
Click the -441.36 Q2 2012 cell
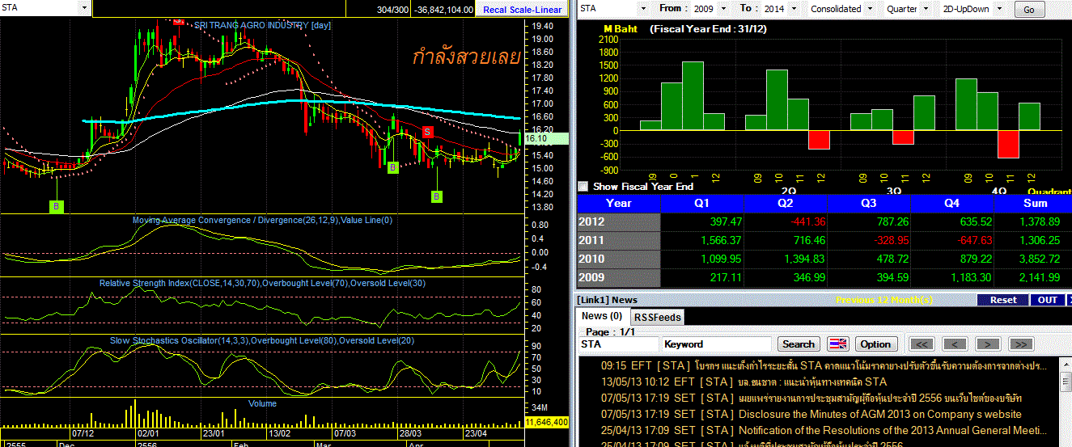(x=786, y=221)
